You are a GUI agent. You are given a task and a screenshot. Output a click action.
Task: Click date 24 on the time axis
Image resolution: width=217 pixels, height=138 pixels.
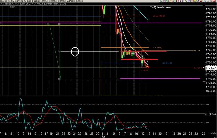point(75,133)
